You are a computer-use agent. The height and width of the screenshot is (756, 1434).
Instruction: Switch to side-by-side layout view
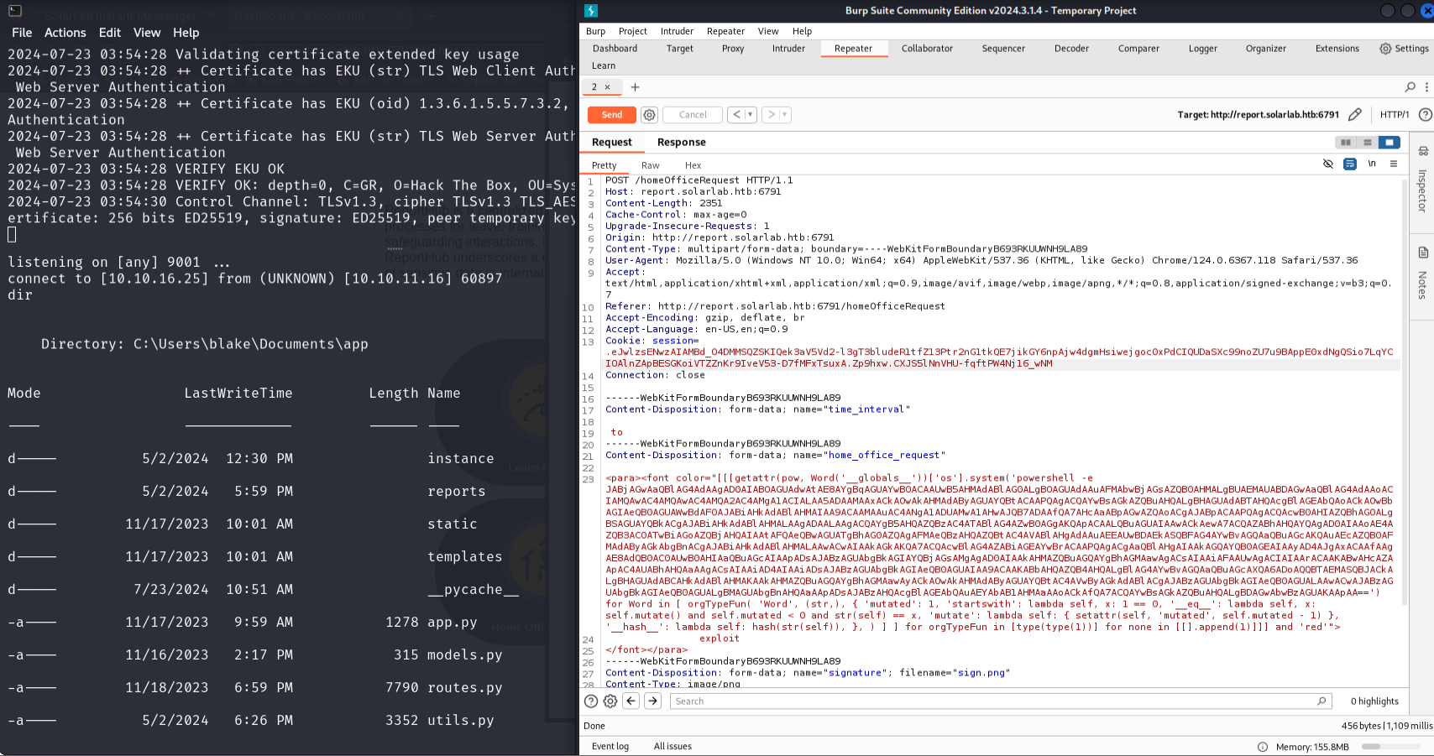coord(1346,143)
